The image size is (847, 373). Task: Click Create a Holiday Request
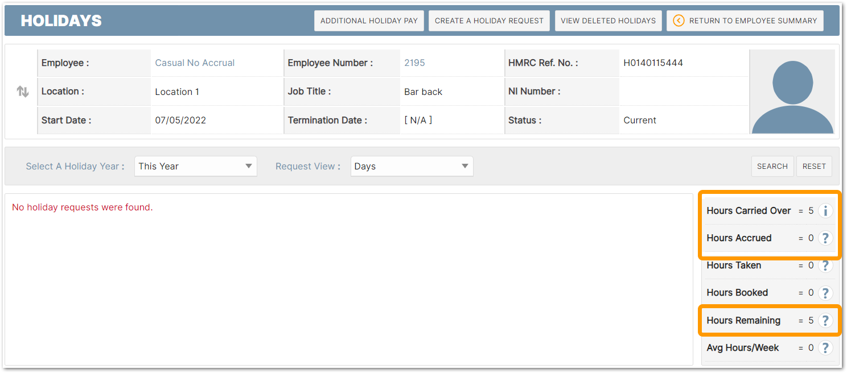[489, 20]
